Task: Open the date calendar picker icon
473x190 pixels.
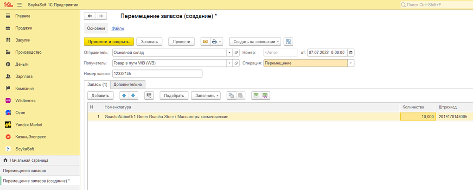Action: click(x=351, y=52)
